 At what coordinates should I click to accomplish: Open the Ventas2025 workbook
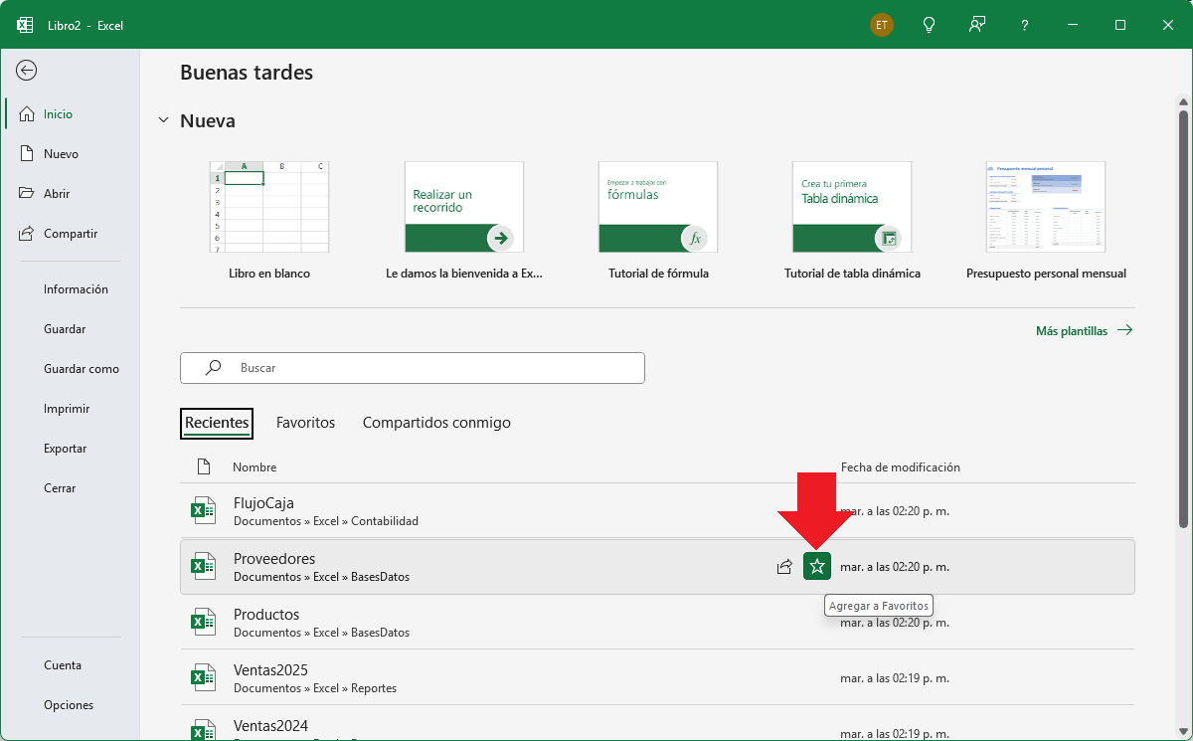[x=657, y=678]
